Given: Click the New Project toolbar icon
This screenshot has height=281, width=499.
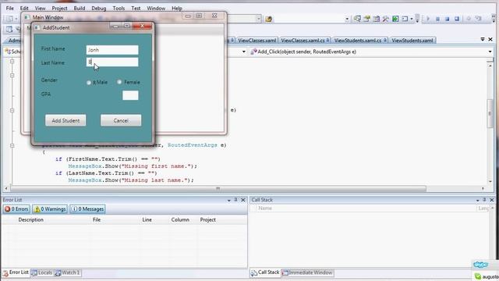Looking at the screenshot, I should 10,19.
